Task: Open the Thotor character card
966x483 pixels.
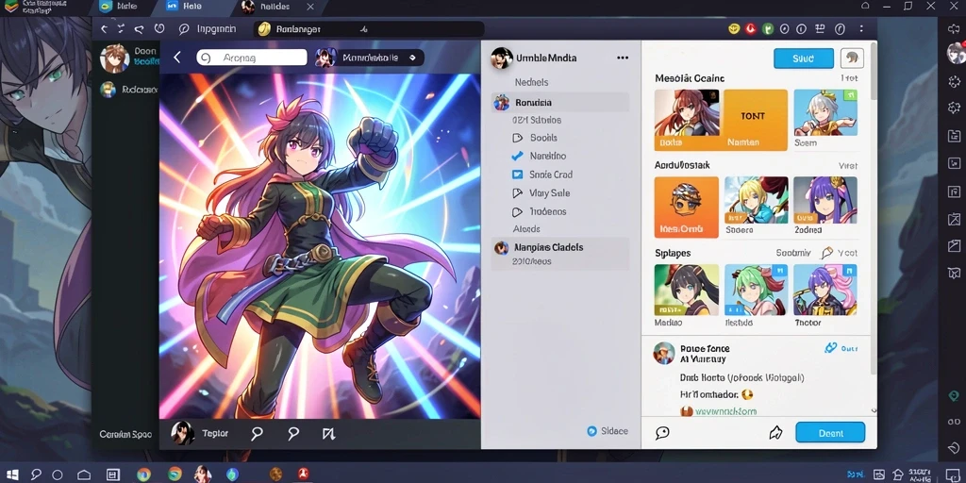Action: click(825, 294)
